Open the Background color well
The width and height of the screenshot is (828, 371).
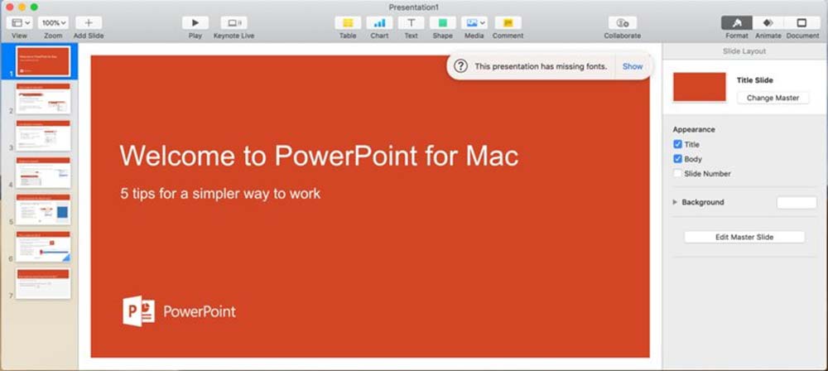pyautogui.click(x=797, y=202)
